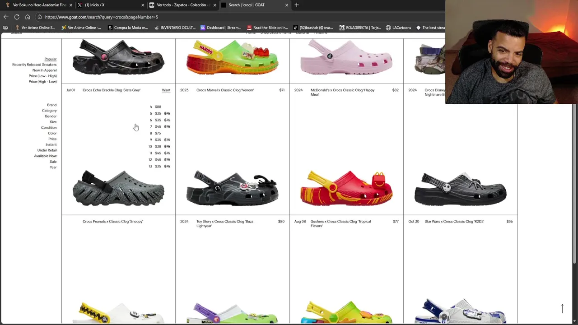578x325 pixels.
Task: Close the 'Inicio / X' tab
Action: pos(143,5)
